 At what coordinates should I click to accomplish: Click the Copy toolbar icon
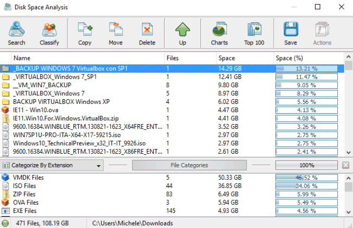[x=85, y=33]
